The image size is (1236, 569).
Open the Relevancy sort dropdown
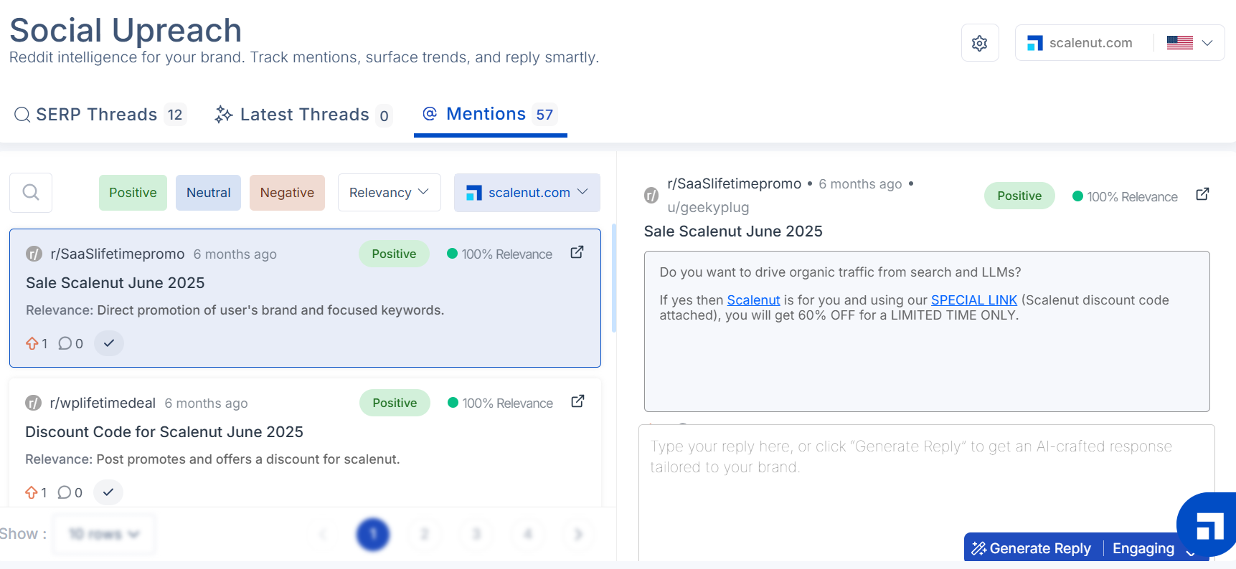coord(389,193)
